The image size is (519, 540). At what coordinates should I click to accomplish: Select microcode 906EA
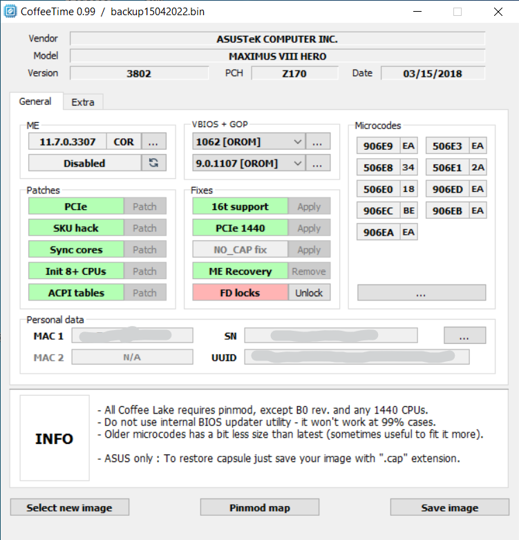(x=378, y=232)
